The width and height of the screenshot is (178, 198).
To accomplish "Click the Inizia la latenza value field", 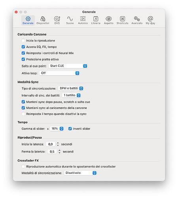I will [x=51, y=144].
